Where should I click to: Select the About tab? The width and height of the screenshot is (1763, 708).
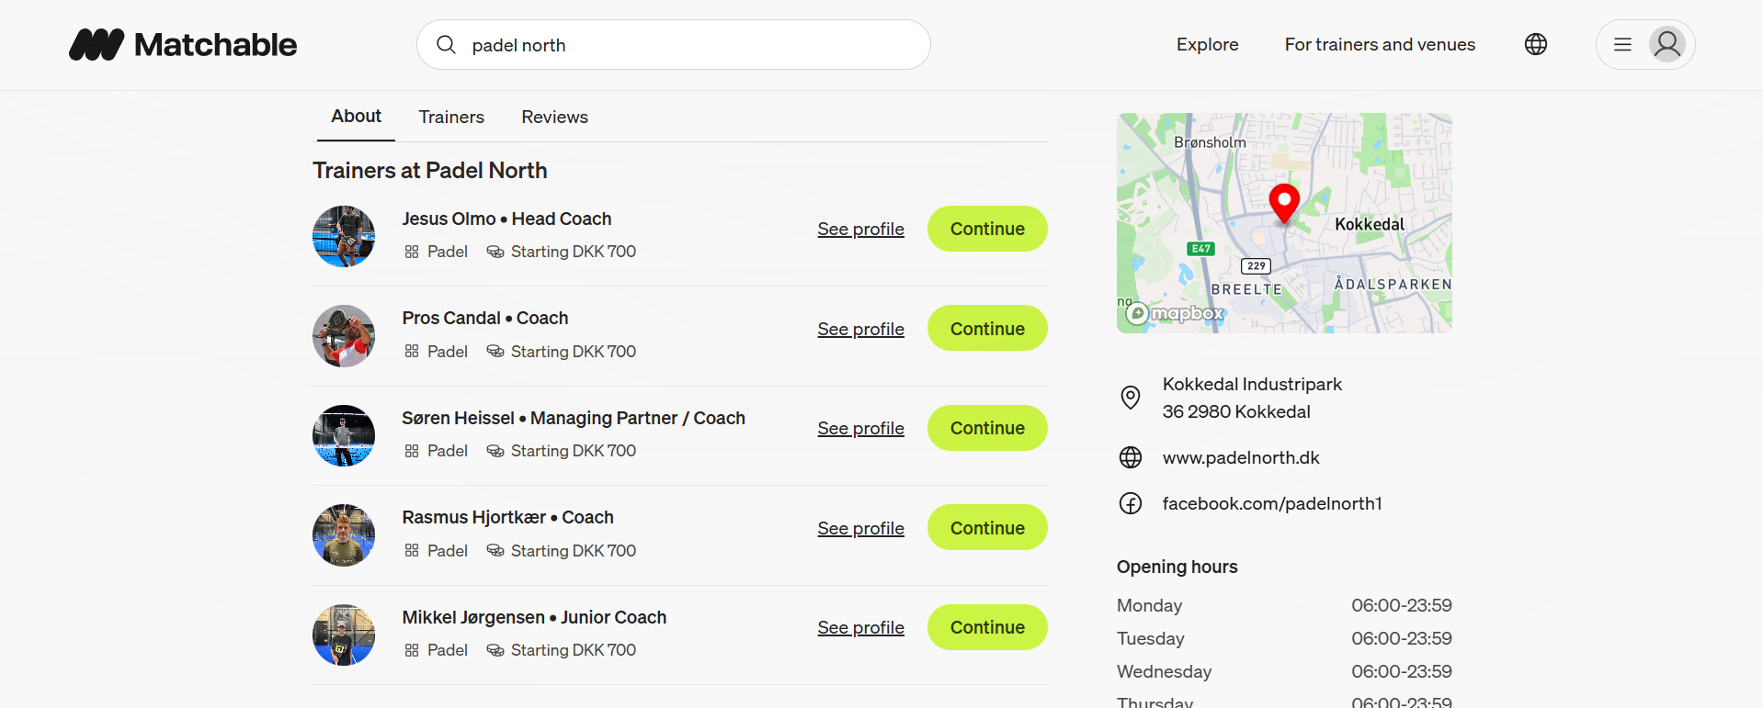[356, 117]
